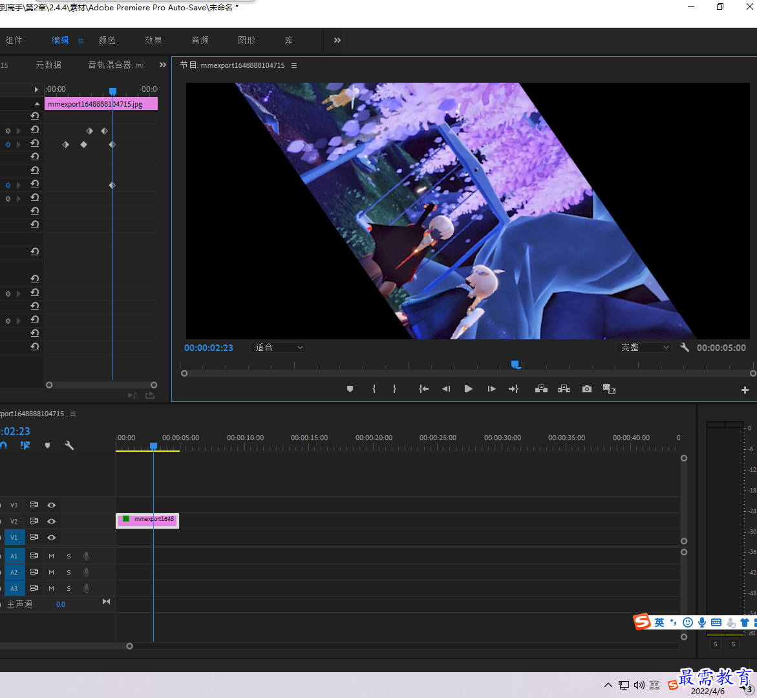This screenshot has height=698, width=757.
Task: Switch to the 图形 workspace
Action: tap(247, 40)
